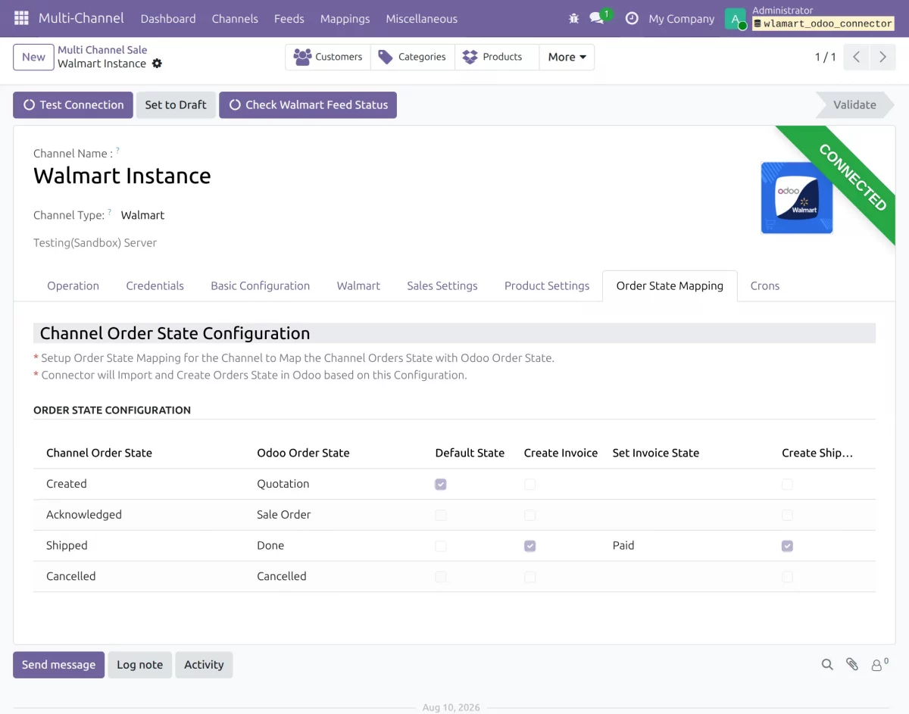The width and height of the screenshot is (909, 714).
Task: Switch to the Sales Settings tab
Action: pyautogui.click(x=442, y=285)
